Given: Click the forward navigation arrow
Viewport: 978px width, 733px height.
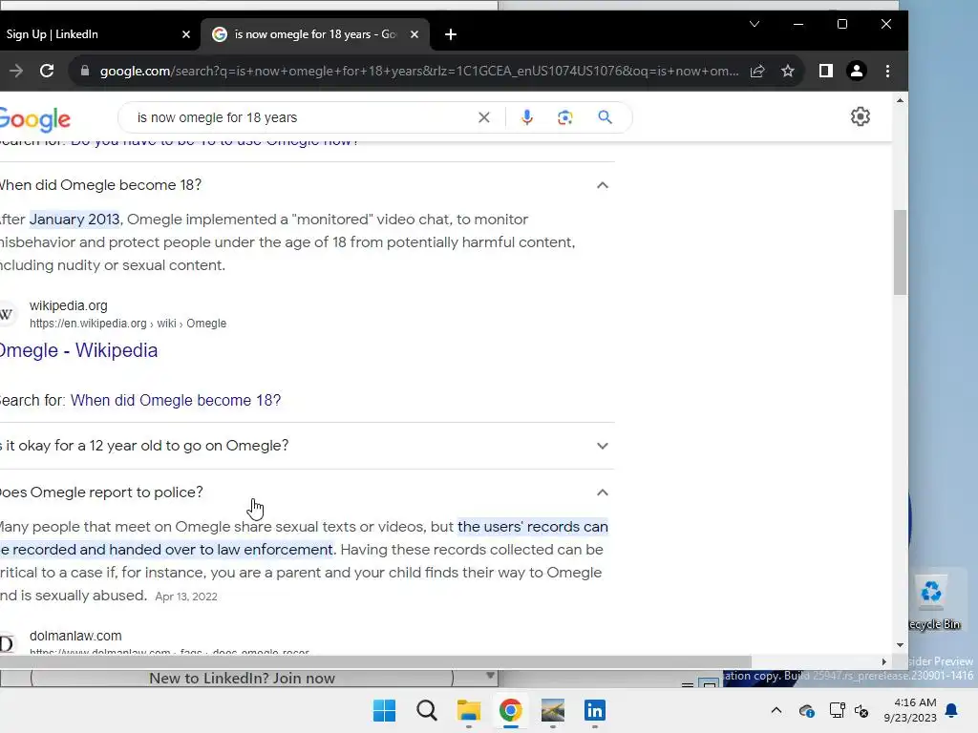Looking at the screenshot, I should click(16, 71).
